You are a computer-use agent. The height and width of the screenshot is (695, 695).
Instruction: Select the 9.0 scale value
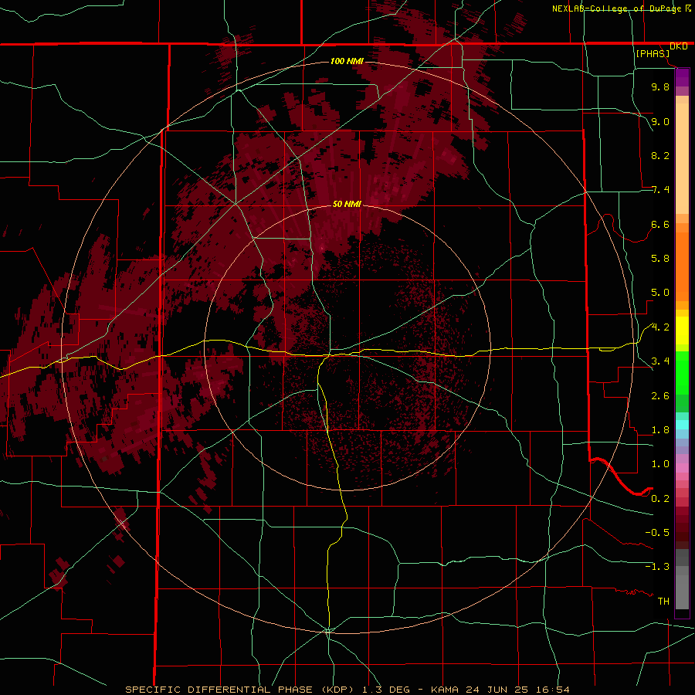coord(660,121)
